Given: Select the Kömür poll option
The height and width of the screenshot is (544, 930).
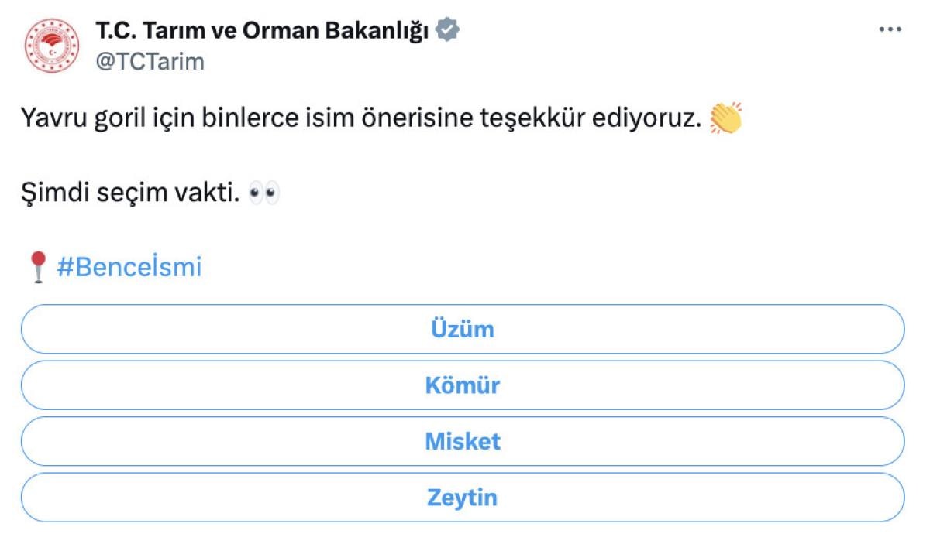Looking at the screenshot, I should pyautogui.click(x=462, y=385).
